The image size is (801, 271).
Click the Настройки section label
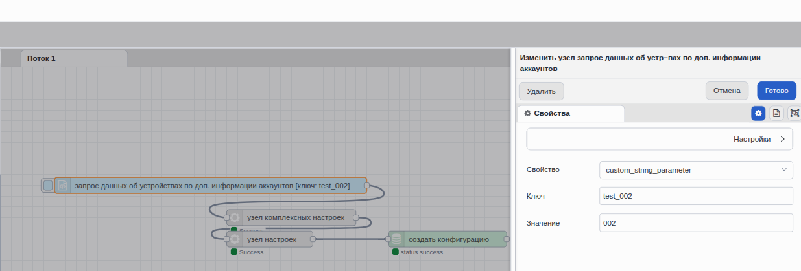[752, 139]
